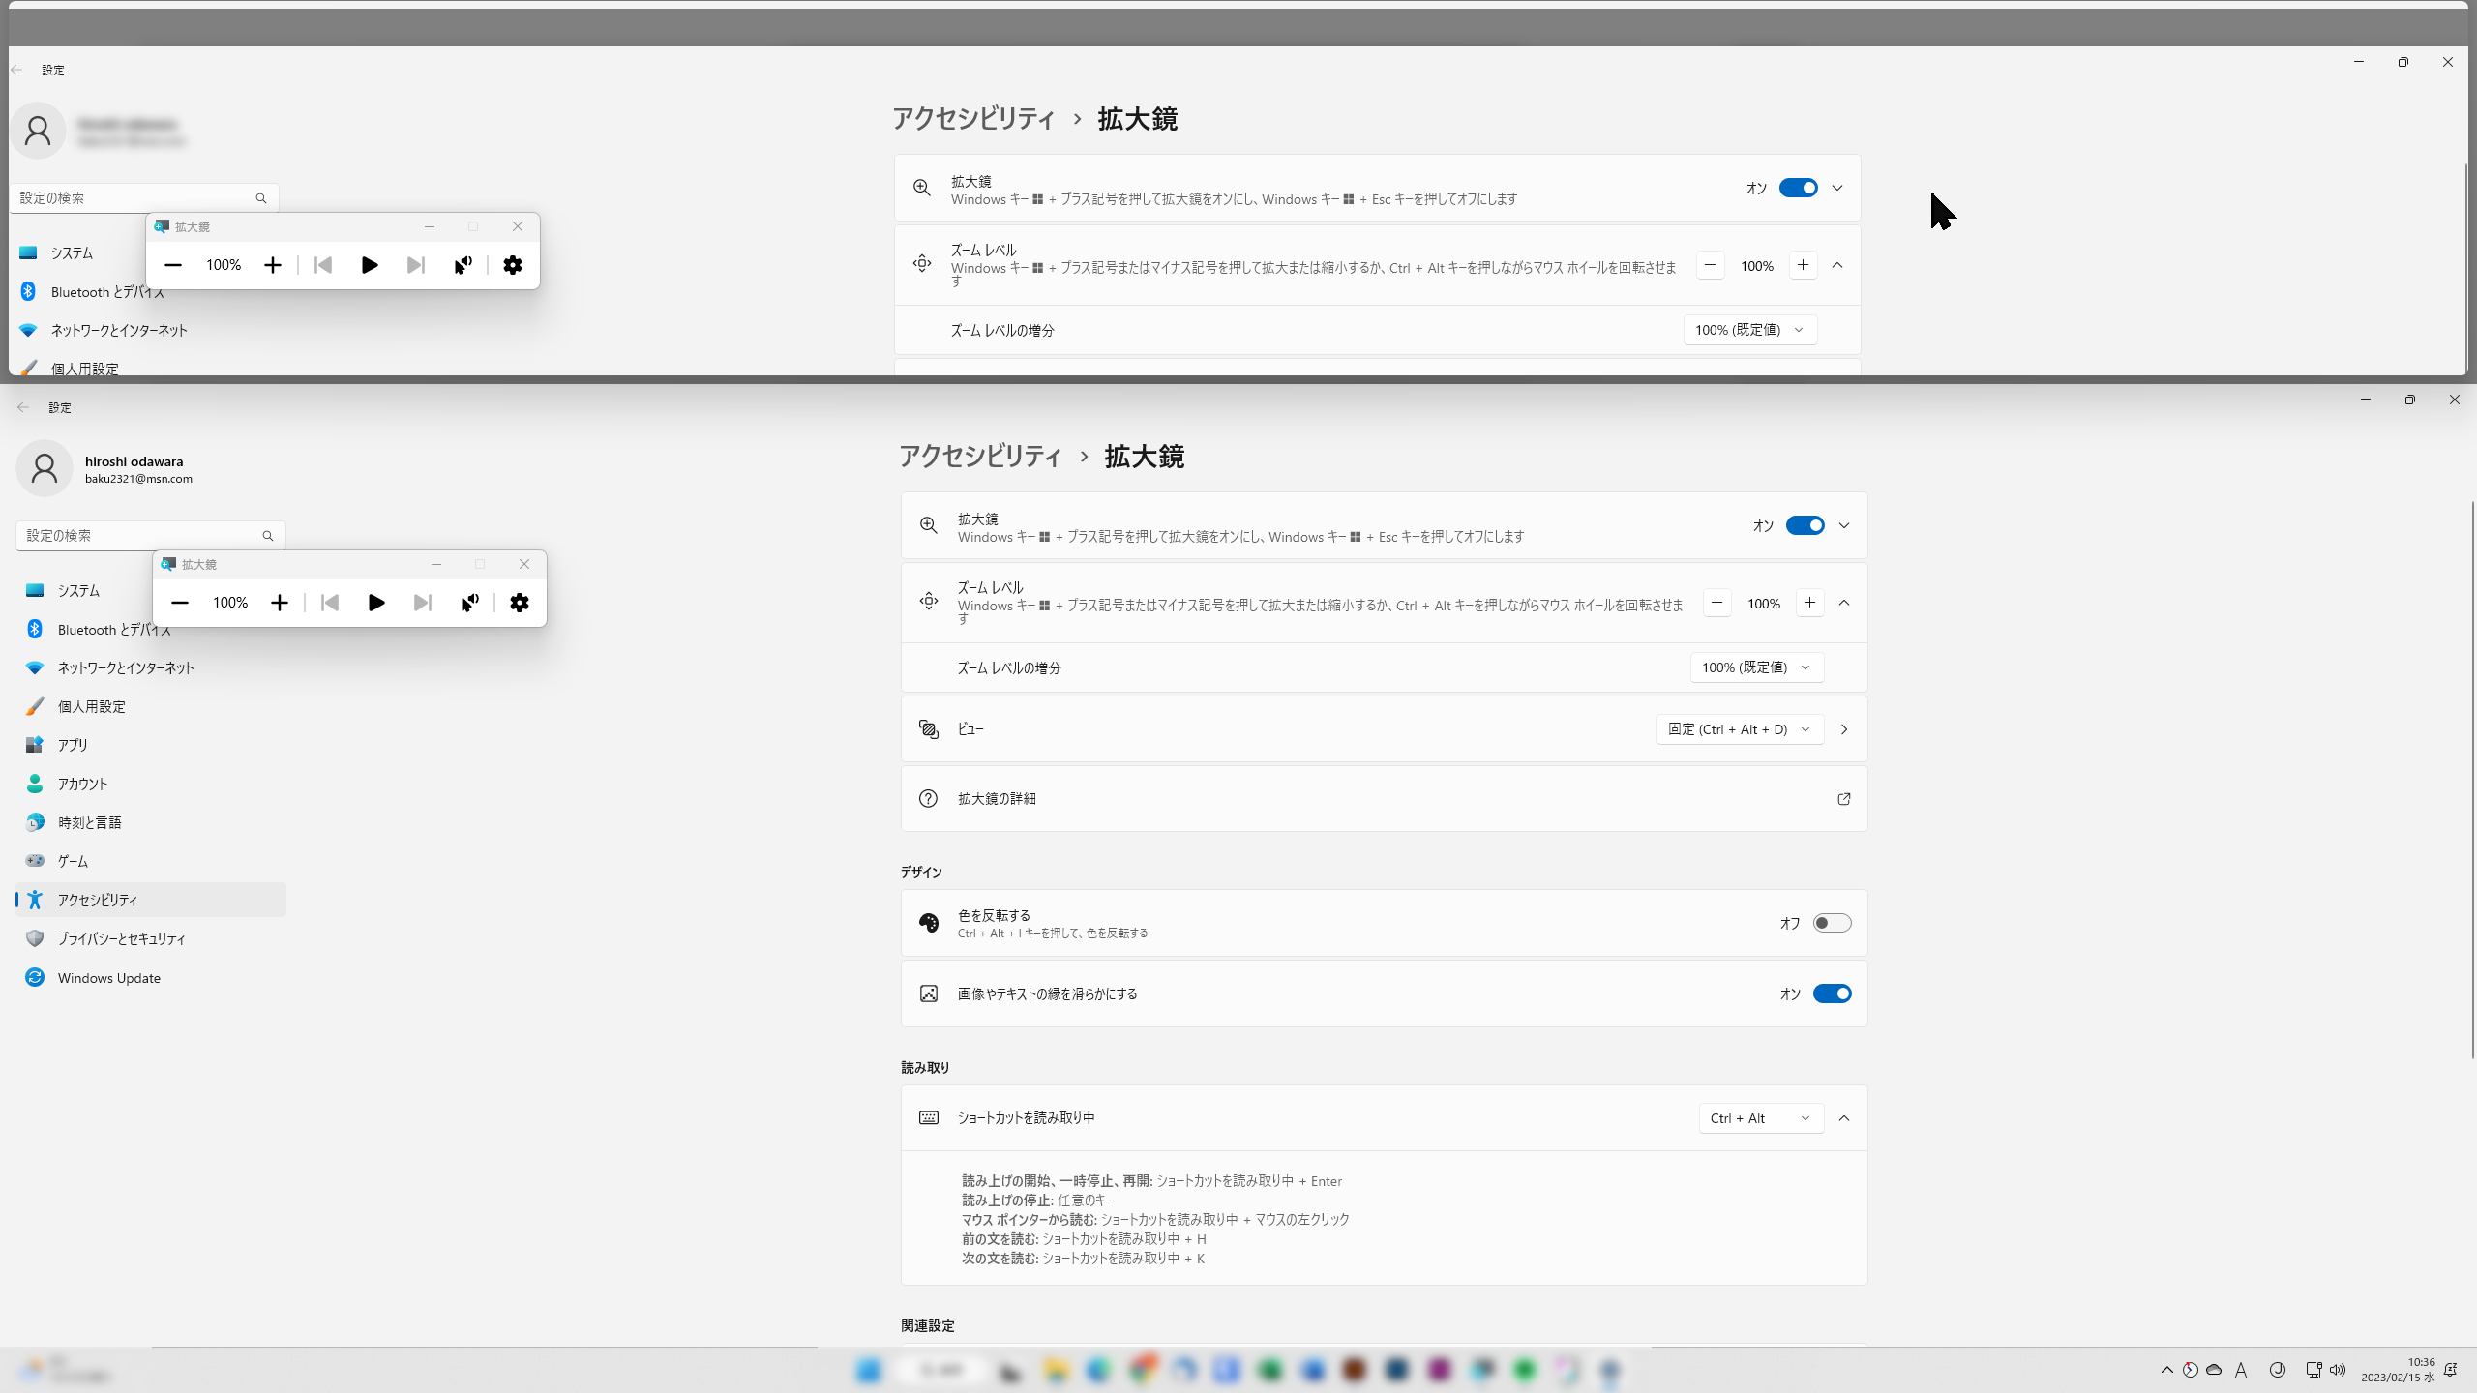
Task: Enable the 色を反転する toggle
Action: tap(1832, 923)
